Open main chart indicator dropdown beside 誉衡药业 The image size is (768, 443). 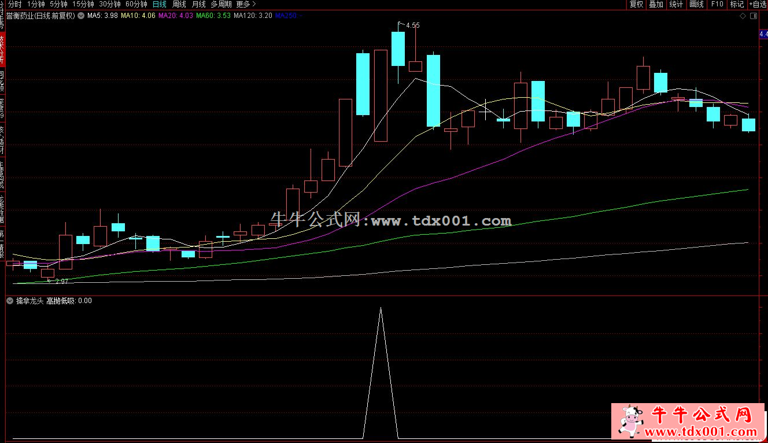(x=80, y=16)
